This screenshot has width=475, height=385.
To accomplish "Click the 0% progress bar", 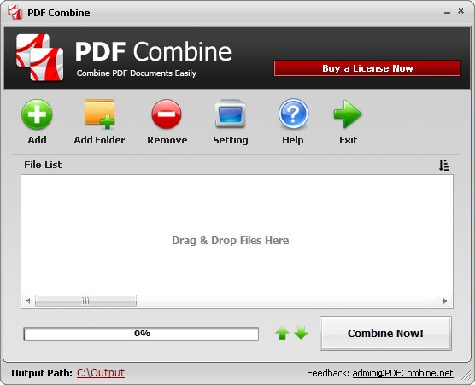I will point(141,334).
